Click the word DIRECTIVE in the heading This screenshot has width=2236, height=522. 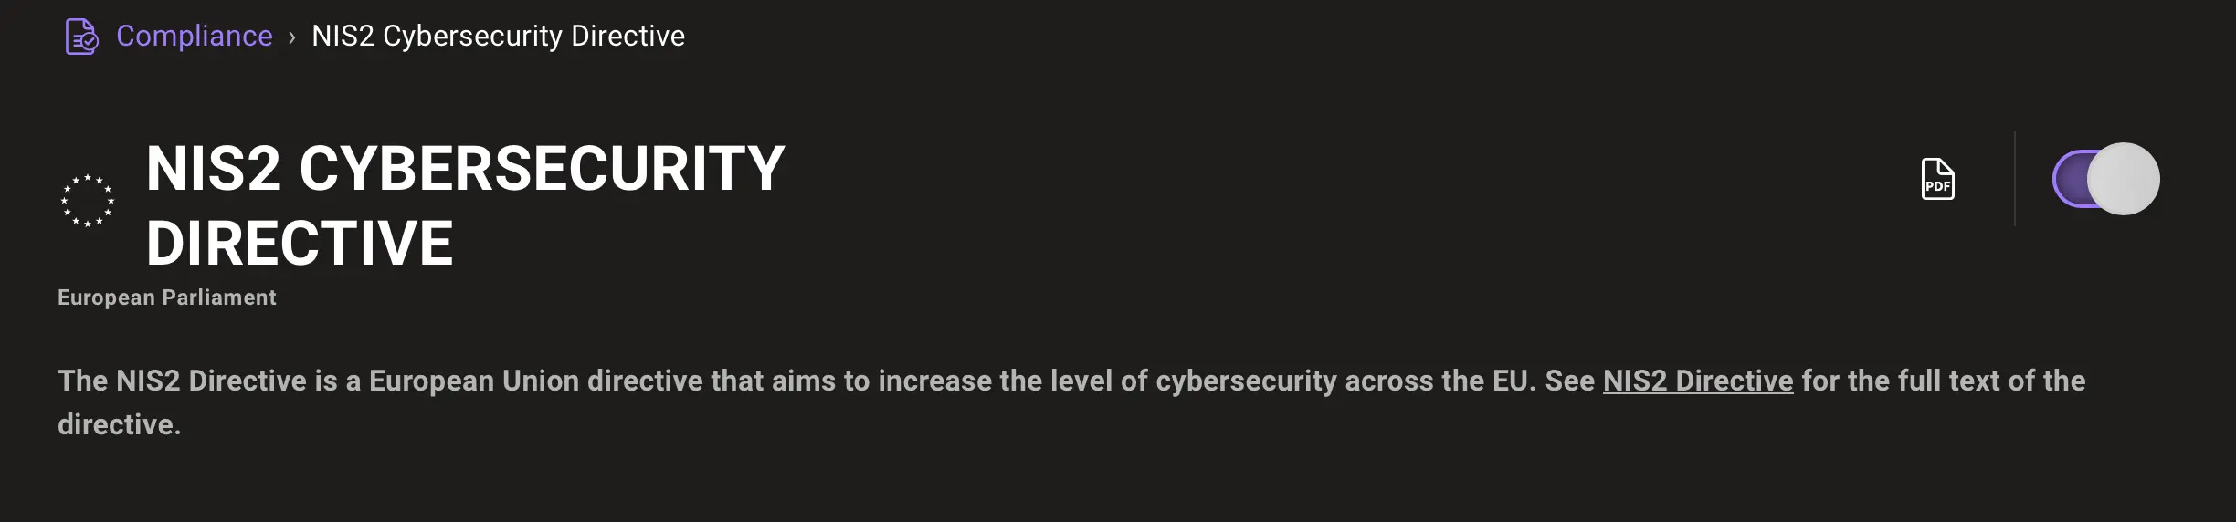300,243
